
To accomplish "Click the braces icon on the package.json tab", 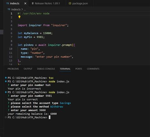I will tap(70, 3).
